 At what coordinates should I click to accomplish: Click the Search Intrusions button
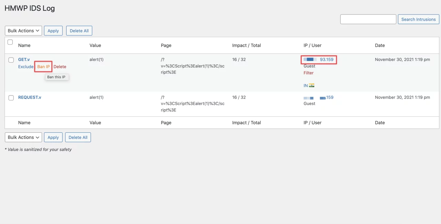pos(419,19)
